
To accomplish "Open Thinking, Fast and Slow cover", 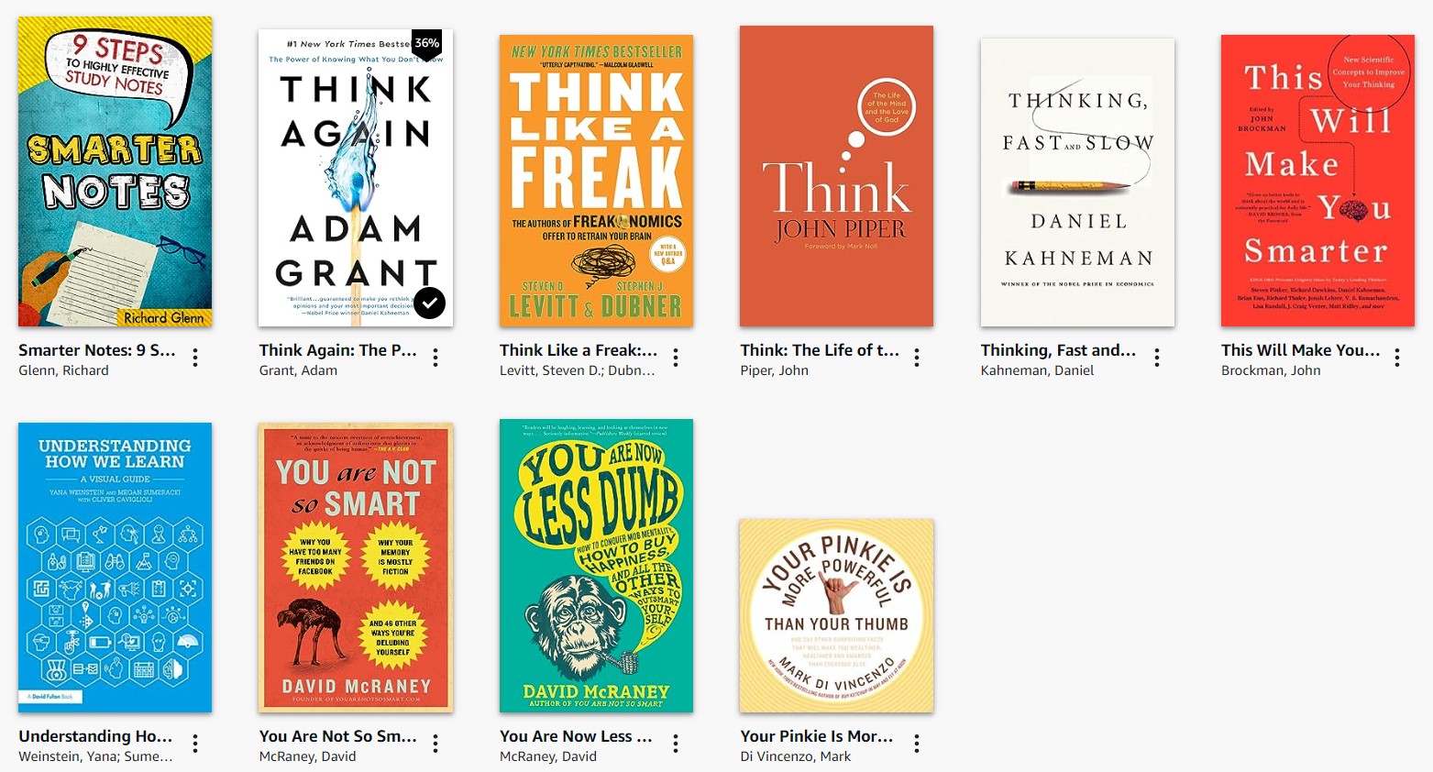I will 1077,182.
